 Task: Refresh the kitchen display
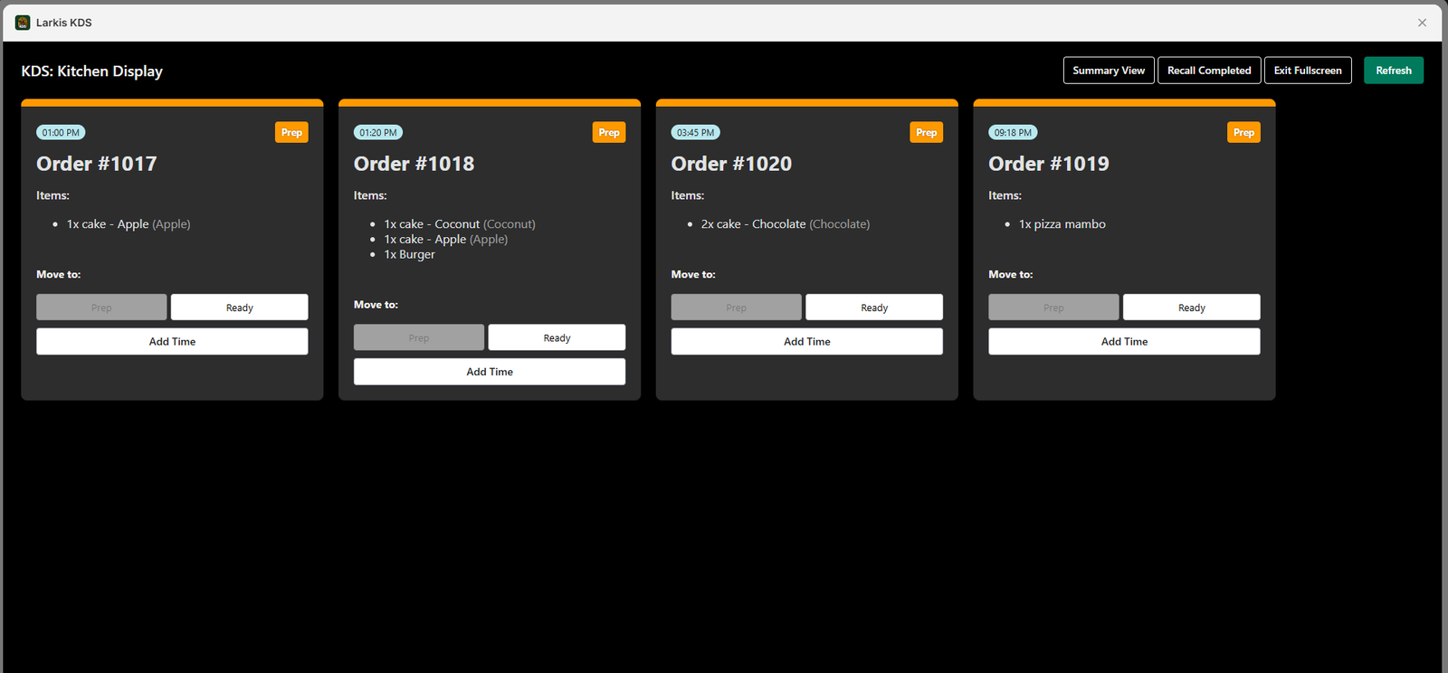pyautogui.click(x=1394, y=71)
